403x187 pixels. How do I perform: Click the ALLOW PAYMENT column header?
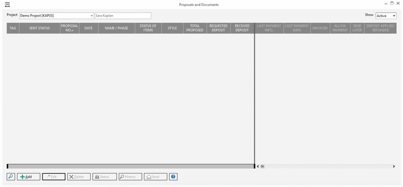point(340,28)
